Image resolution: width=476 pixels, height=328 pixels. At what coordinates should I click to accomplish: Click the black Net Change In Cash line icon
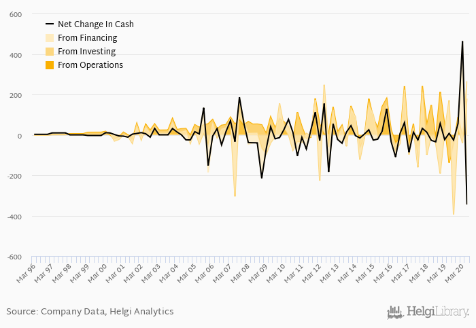click(50, 24)
